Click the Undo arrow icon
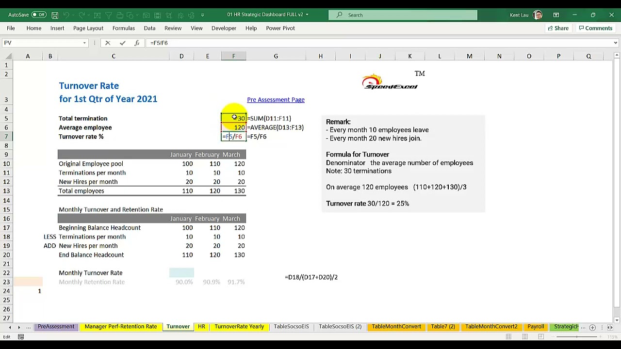The image size is (621, 349). click(66, 15)
